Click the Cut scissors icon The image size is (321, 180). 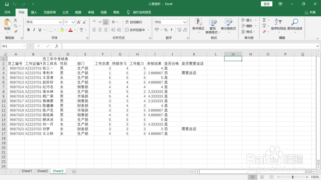click(15, 20)
